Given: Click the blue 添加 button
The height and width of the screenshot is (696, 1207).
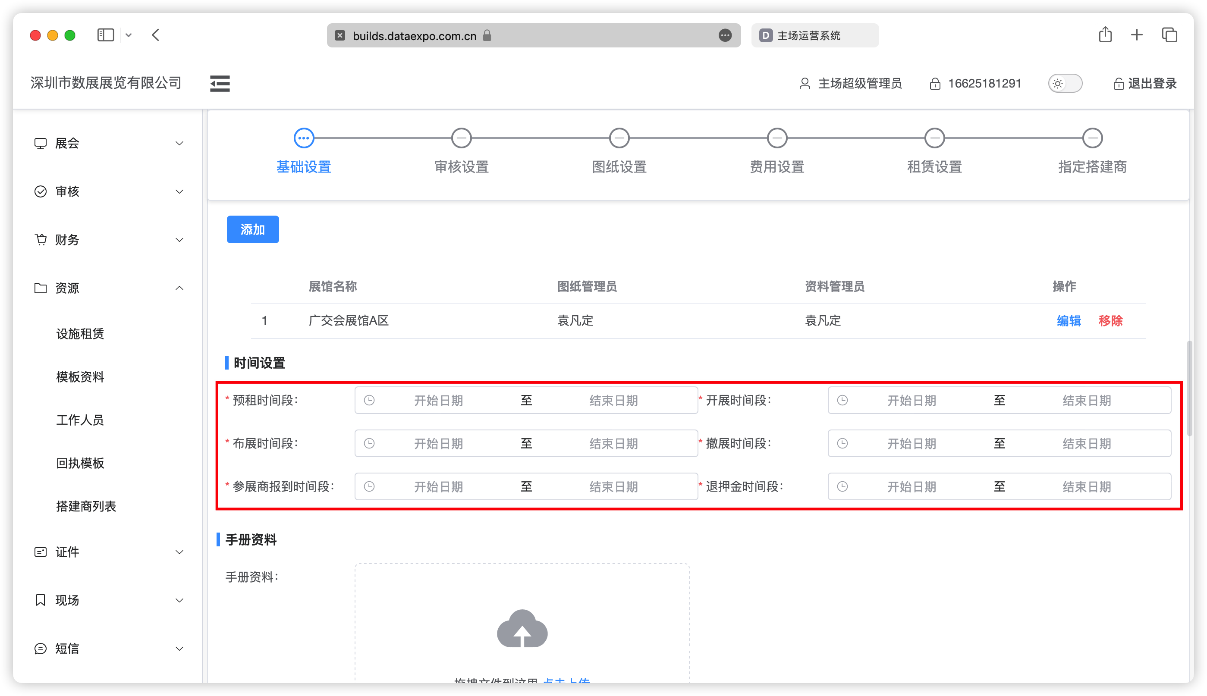Looking at the screenshot, I should coord(252,229).
